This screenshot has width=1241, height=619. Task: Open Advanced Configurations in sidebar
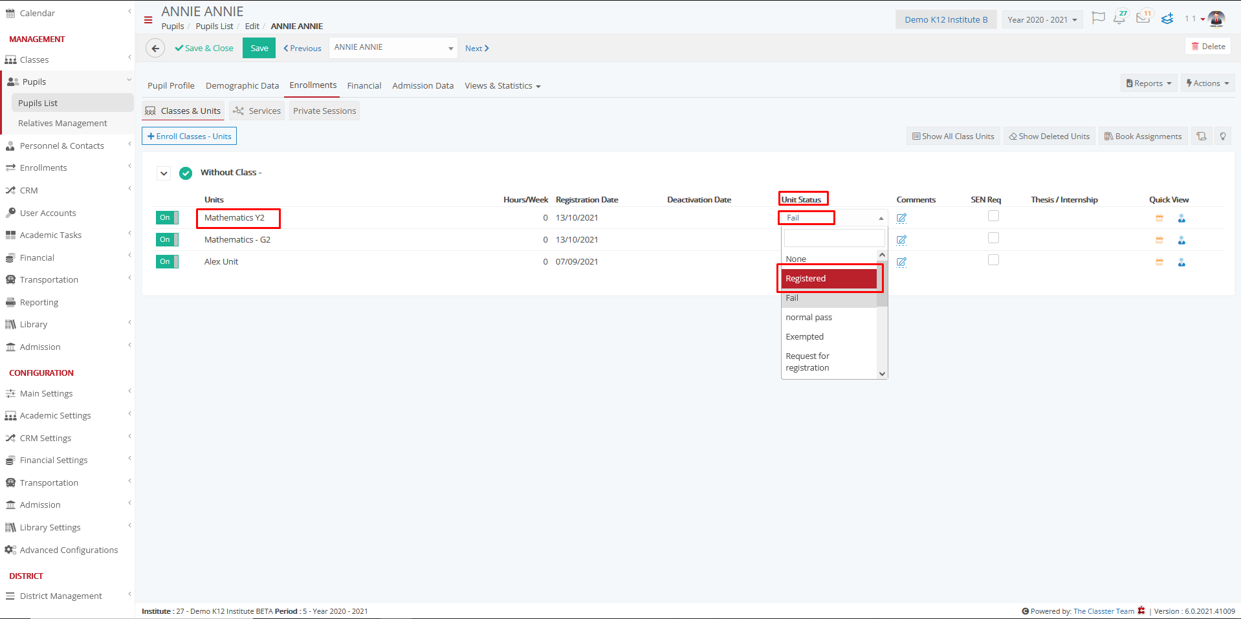[x=69, y=550]
